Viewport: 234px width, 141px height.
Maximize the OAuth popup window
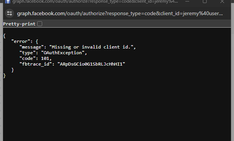click(205, 2)
